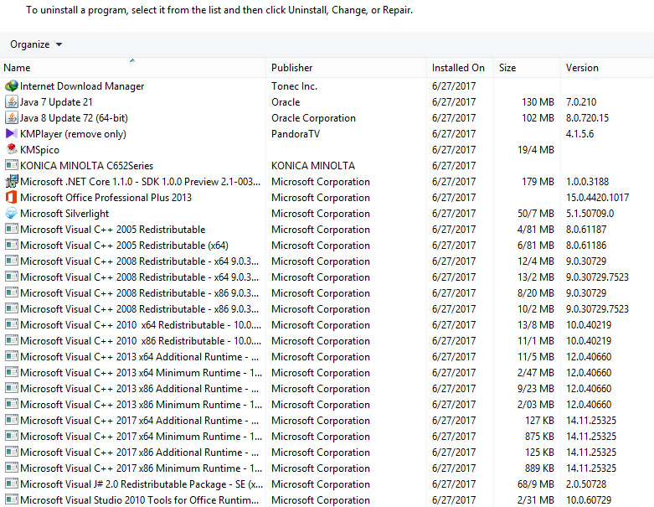Click version 2.0.50728 cell

[586, 484]
